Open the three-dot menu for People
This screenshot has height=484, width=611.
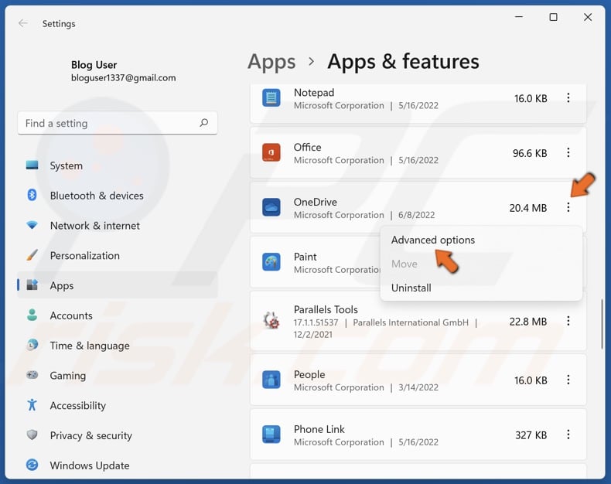point(568,380)
